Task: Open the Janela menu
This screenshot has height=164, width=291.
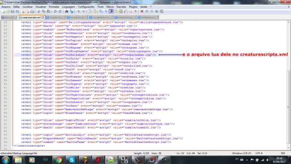Action: coord(144,7)
